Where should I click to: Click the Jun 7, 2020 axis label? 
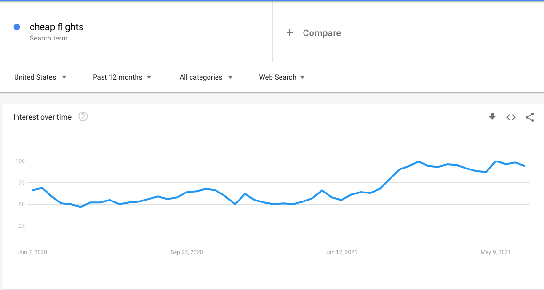tap(32, 252)
